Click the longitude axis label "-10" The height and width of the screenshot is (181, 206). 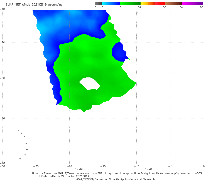[136, 166]
